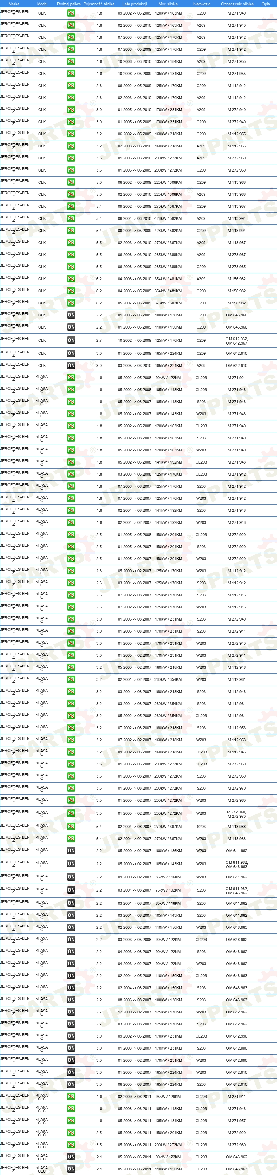This screenshot has height=1175, width=277.
Task: Click PB icon in KLASA C M 271.921 row
Action: tap(71, 378)
